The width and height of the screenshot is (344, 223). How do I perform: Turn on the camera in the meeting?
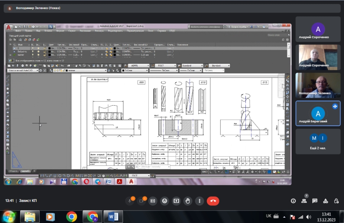pos(142,201)
